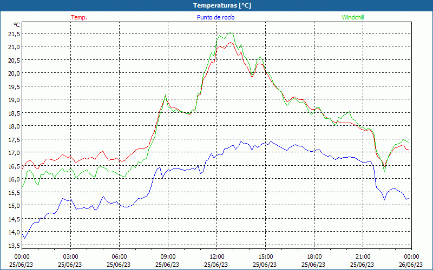This screenshot has width=433, height=270.
Task: Click the '14,0' y-axis value
Action: coord(15,232)
